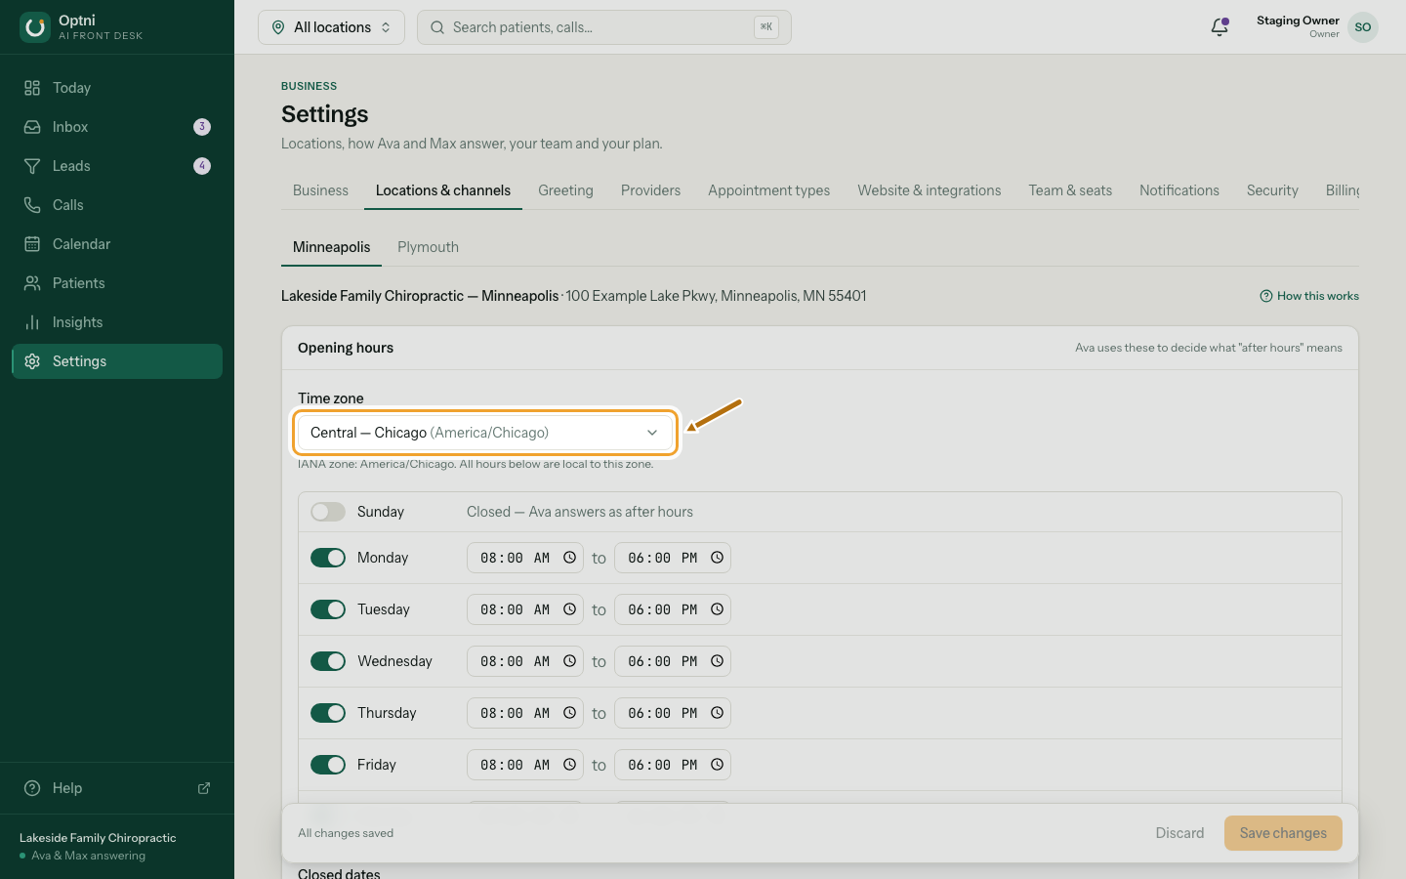
Task: Open the notifications bell
Action: (1220, 27)
